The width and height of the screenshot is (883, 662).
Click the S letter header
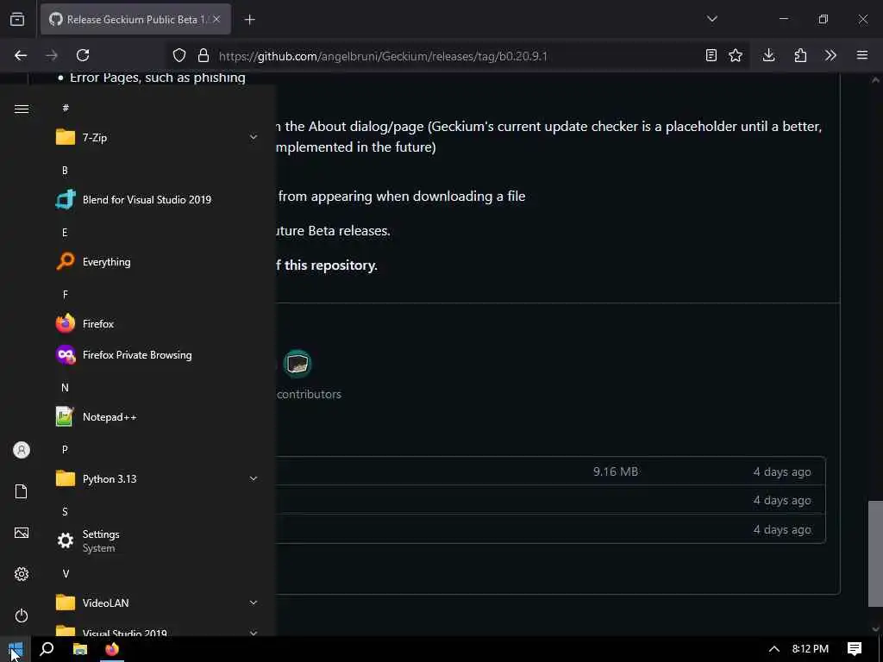[65, 511]
